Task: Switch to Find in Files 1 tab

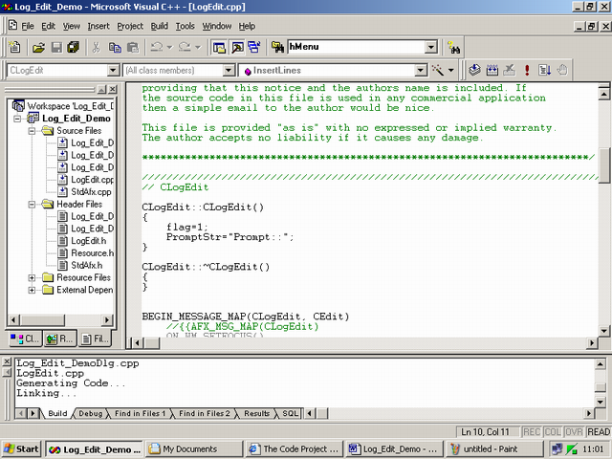Action: point(140,413)
